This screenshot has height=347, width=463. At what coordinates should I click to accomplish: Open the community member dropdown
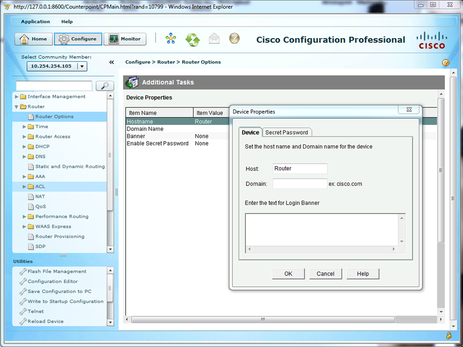(82, 66)
